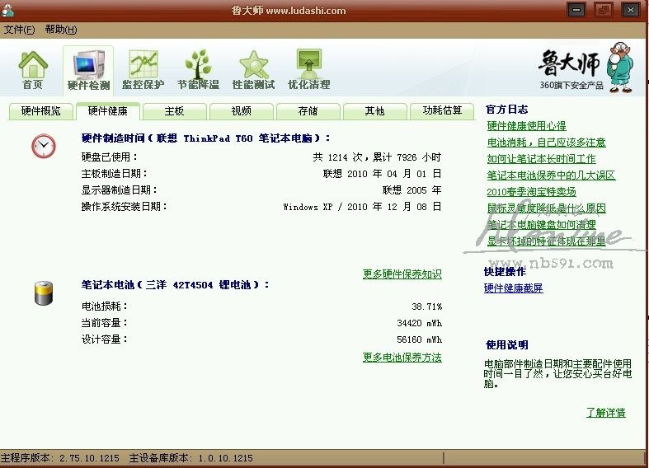Open the 帮助(H) menu
The width and height of the screenshot is (649, 468).
(61, 30)
